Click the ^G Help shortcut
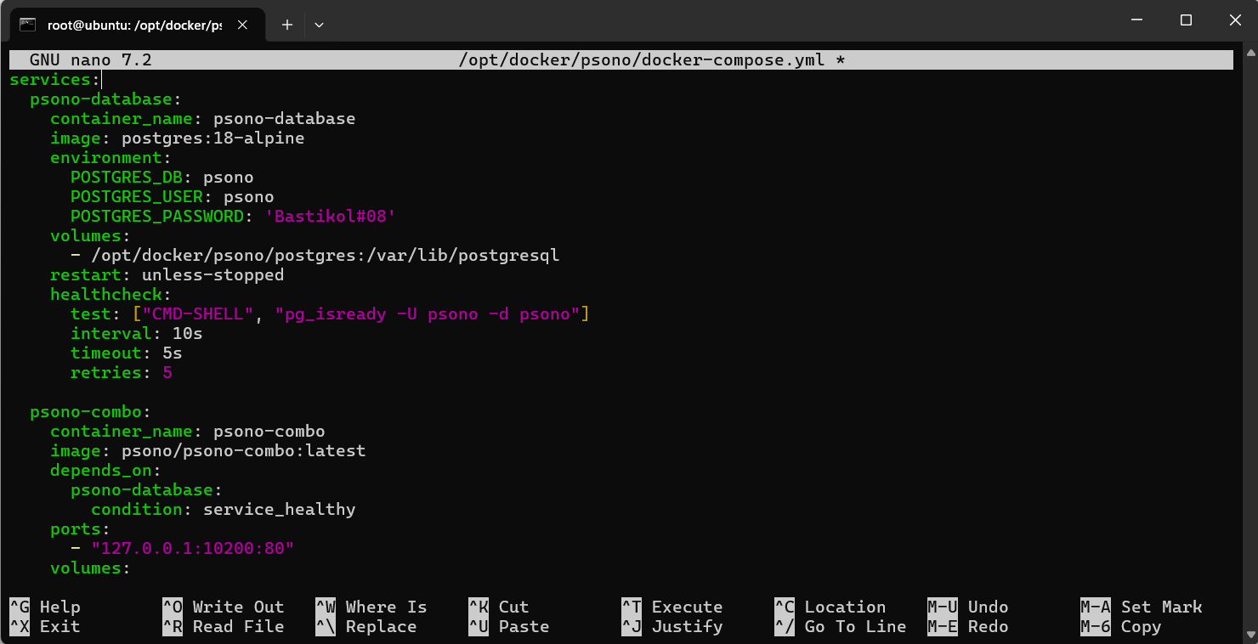 (x=44, y=607)
